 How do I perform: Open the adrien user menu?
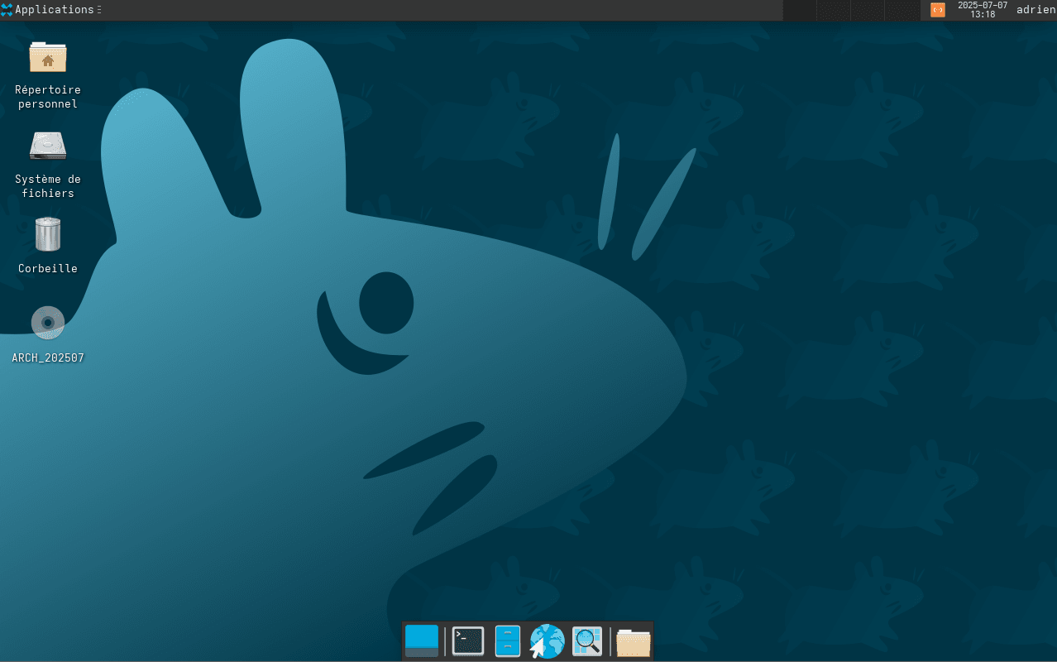pyautogui.click(x=1035, y=10)
